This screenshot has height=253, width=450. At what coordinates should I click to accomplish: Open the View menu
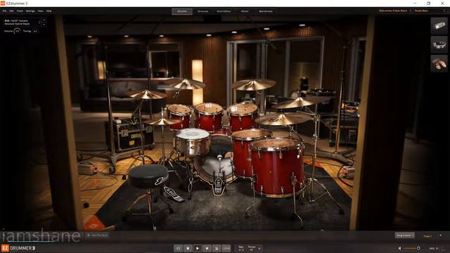(41, 11)
